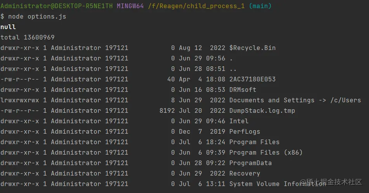Click the 'total 13600969' output line

[28, 38]
